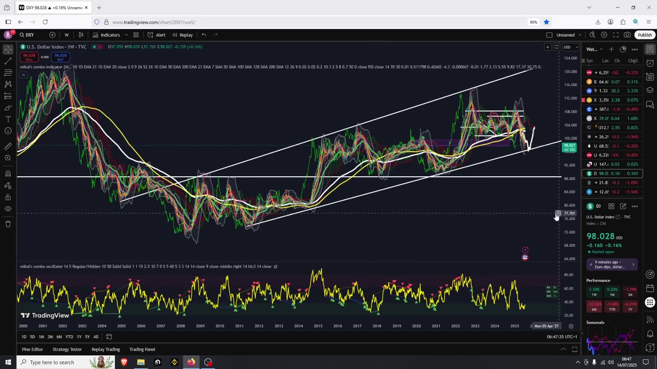Open the emoji icons tool
The image size is (657, 369).
(x=8, y=131)
